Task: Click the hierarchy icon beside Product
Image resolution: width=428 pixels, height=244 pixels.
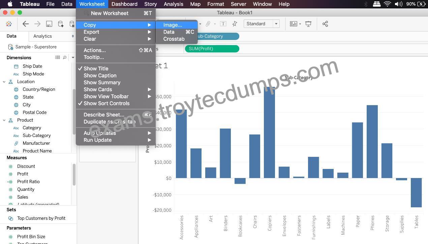Action: (x=11, y=120)
